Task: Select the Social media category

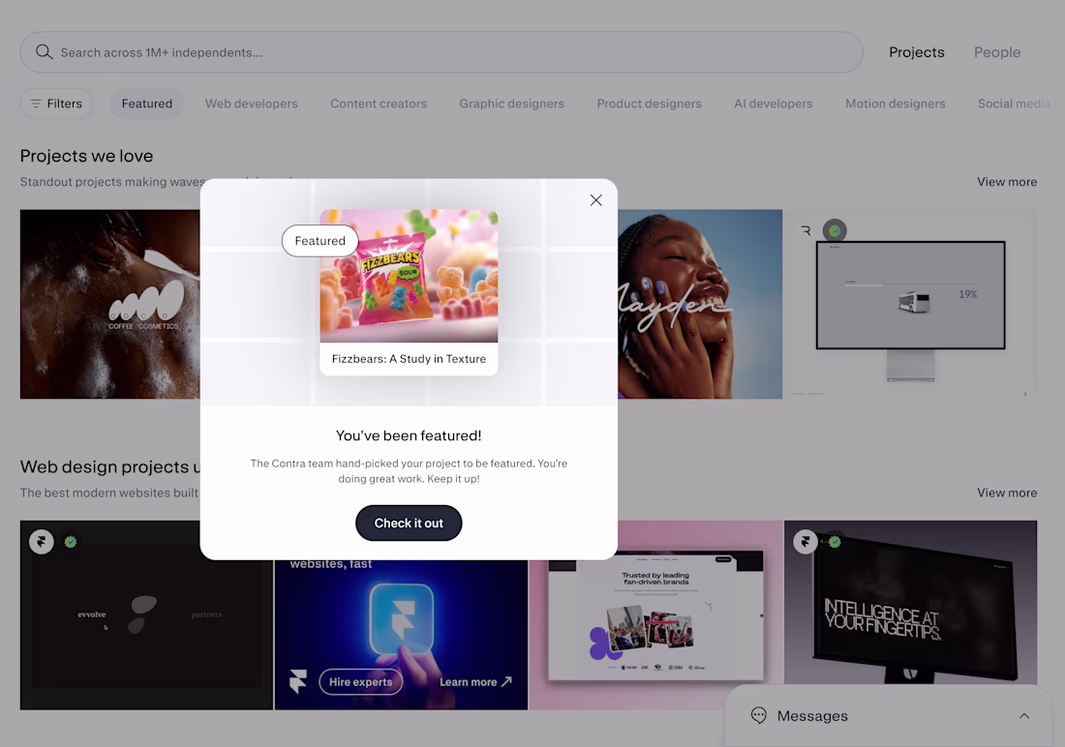Action: click(x=1017, y=104)
